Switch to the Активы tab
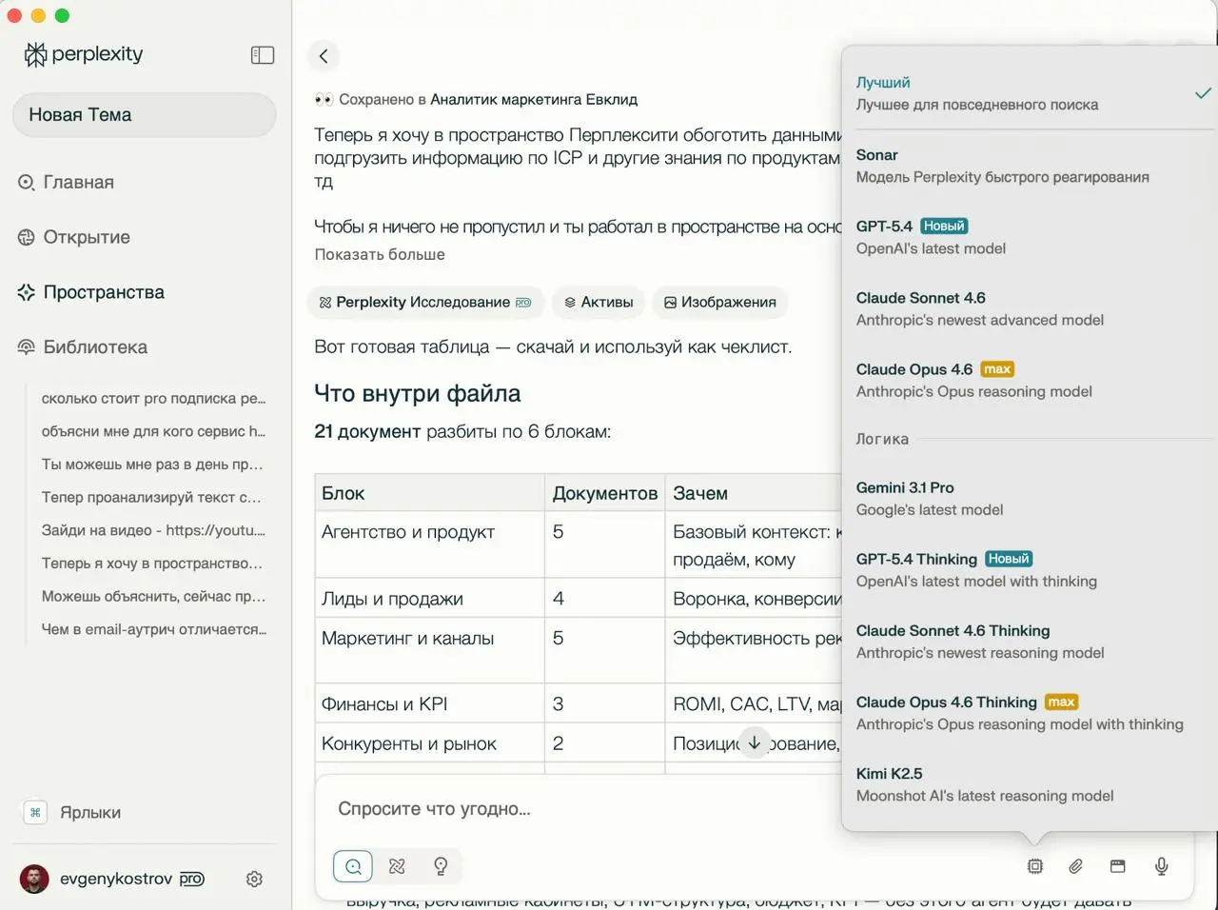The image size is (1218, 910). [599, 303]
